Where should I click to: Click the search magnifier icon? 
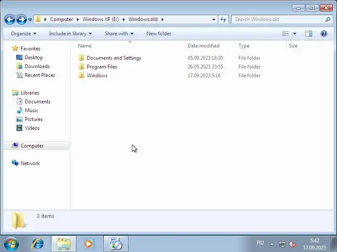[328, 19]
